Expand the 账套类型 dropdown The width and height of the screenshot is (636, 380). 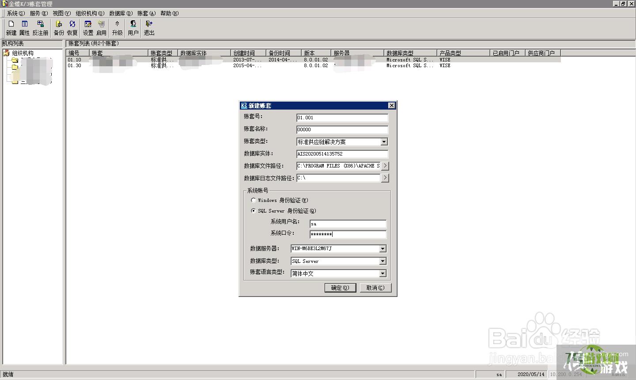click(x=384, y=142)
